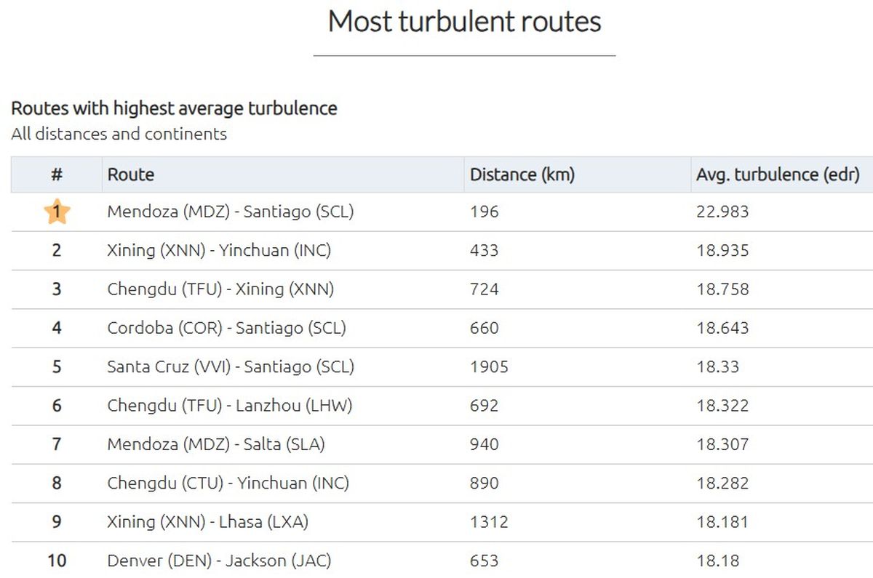Click the Most turbulent routes heading
Viewport: 873px width, 578px height.
tap(464, 21)
